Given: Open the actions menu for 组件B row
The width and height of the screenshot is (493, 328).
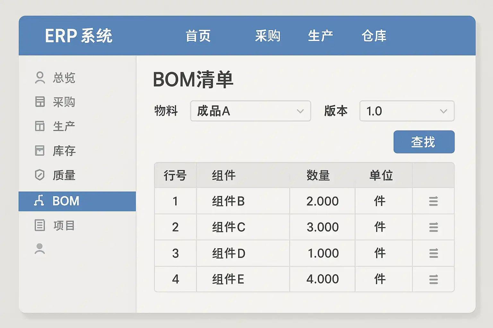Looking at the screenshot, I should coord(433,201).
